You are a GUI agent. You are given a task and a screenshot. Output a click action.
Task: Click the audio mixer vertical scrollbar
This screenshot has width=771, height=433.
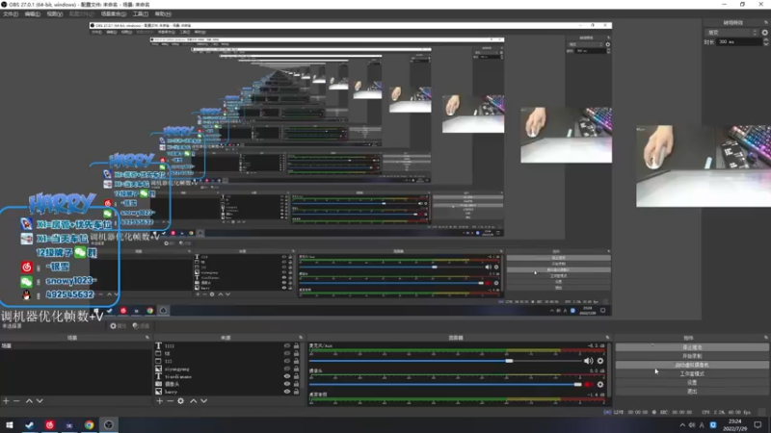point(609,370)
